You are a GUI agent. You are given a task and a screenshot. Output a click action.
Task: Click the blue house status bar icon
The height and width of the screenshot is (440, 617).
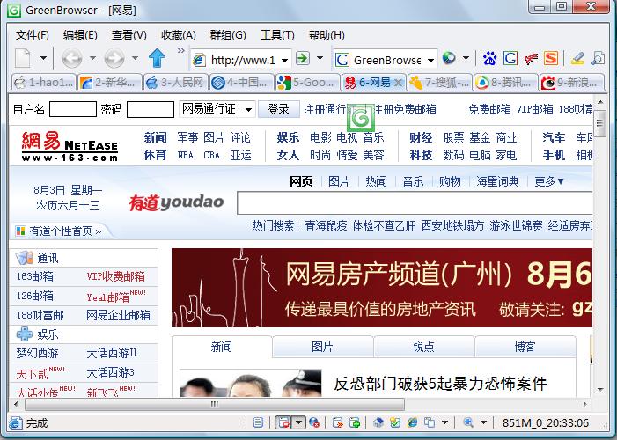click(378, 422)
